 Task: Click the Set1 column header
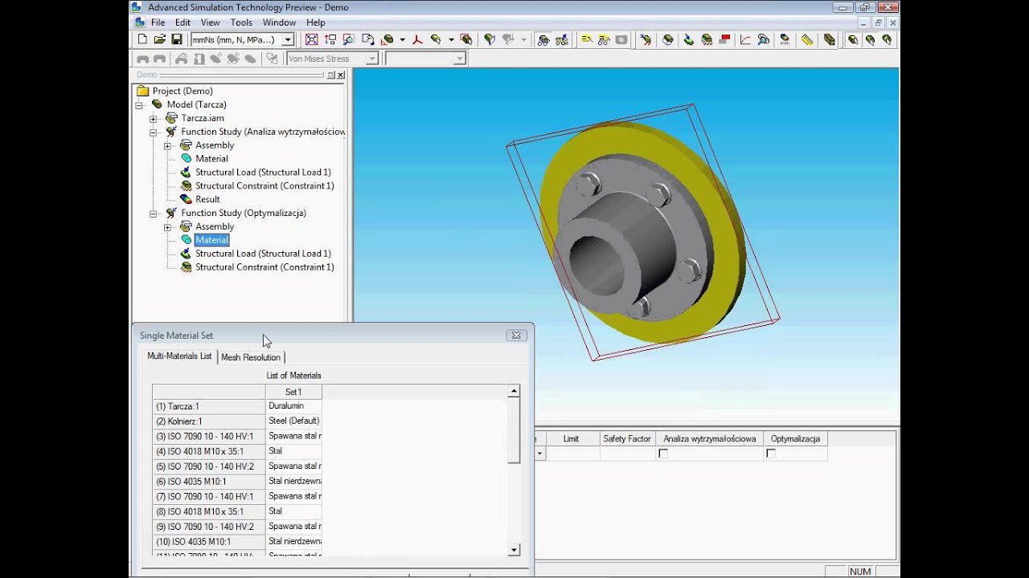pyautogui.click(x=293, y=392)
